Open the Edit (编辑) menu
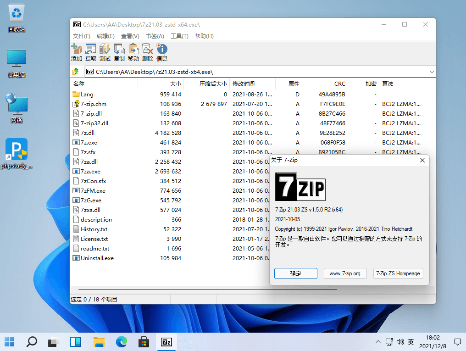Viewport: 466px width, 351px height. pos(105,36)
